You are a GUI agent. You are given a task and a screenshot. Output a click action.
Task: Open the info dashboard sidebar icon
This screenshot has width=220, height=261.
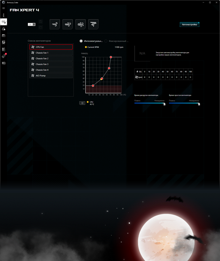pos(3,15)
